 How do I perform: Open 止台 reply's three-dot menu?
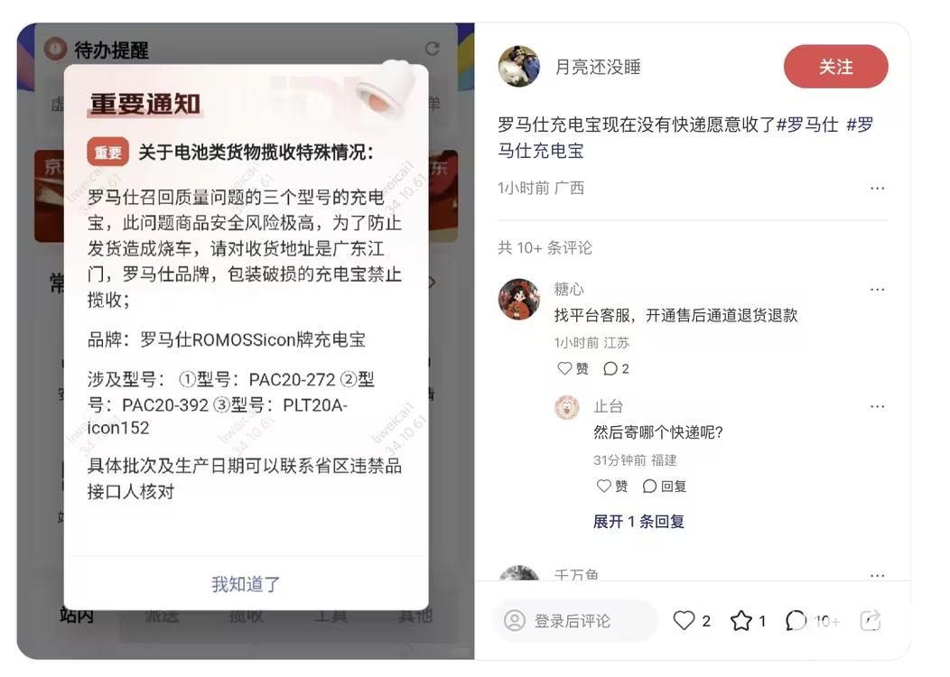pos(877,406)
